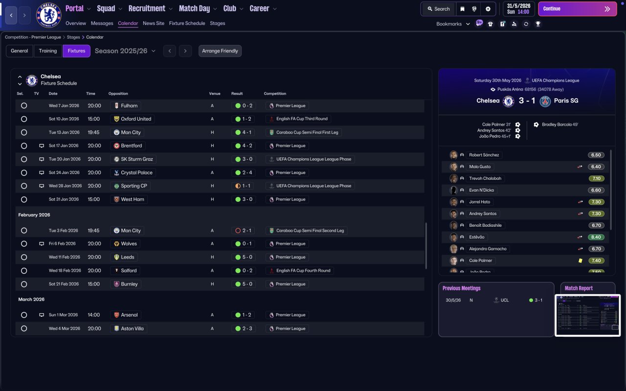Click the player ratings list scrollbar
Screen dimensions: 626x391
611,190
